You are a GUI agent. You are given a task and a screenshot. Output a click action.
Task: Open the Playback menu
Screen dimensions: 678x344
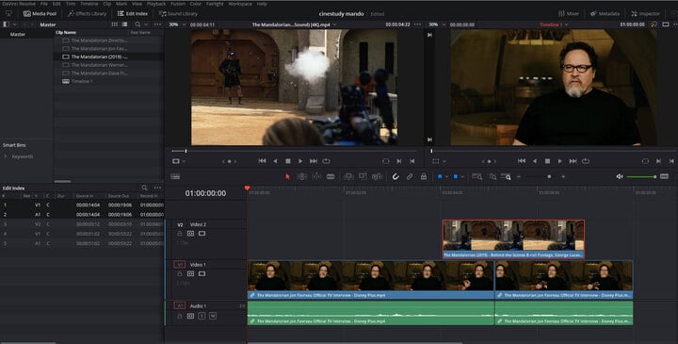(156, 4)
